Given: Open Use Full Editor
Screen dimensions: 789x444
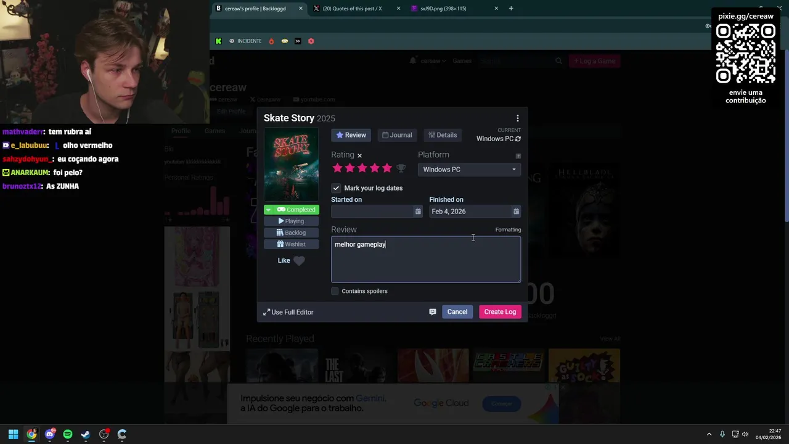Looking at the screenshot, I should click(x=288, y=312).
